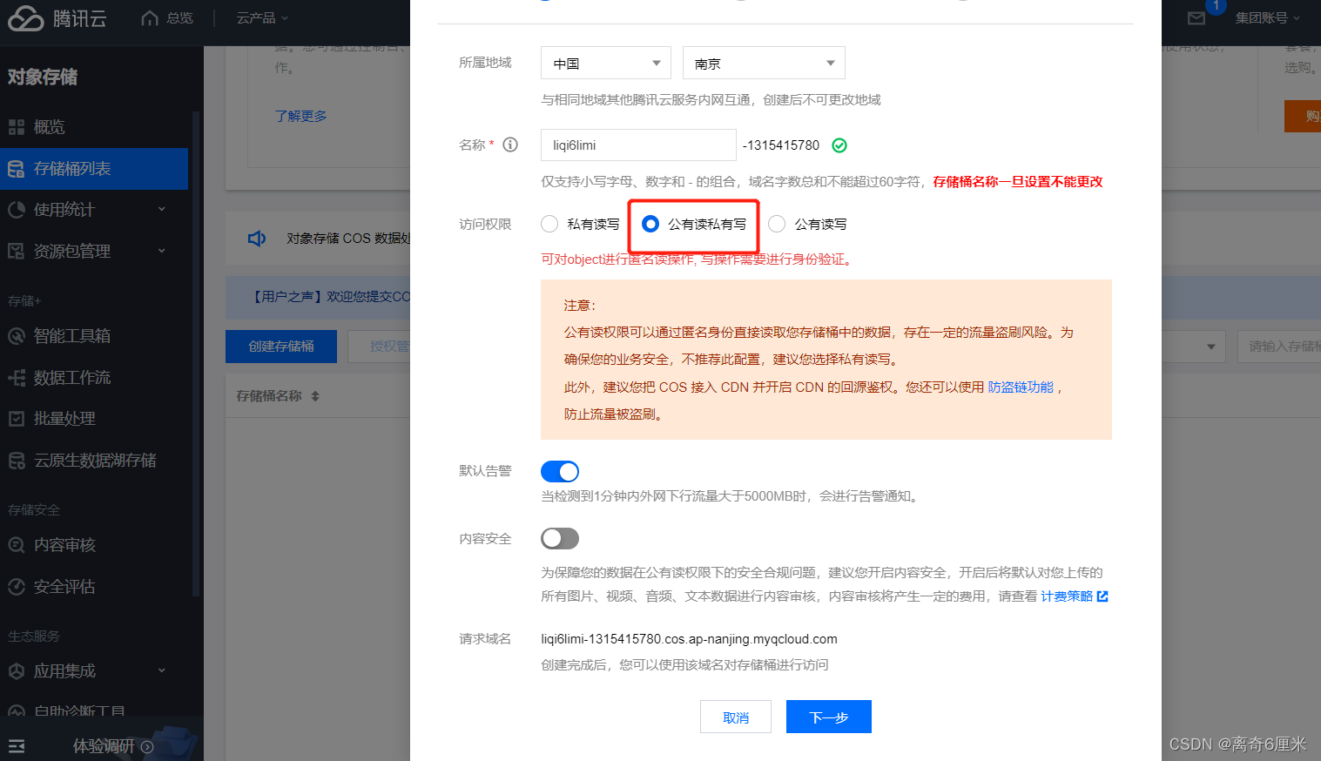Expand the 云产品 menu
Image resolution: width=1321 pixels, height=761 pixels.
[262, 17]
